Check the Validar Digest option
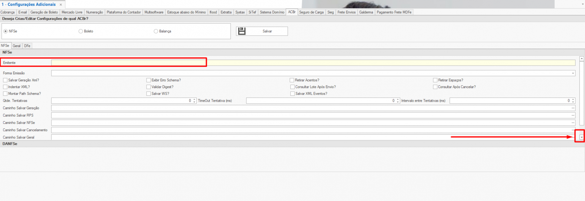The height and width of the screenshot is (201, 585). click(149, 87)
